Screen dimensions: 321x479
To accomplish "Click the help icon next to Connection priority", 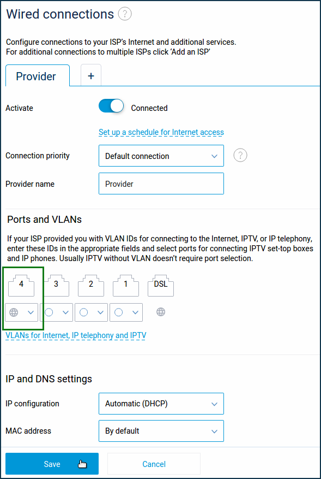I will pyautogui.click(x=240, y=156).
